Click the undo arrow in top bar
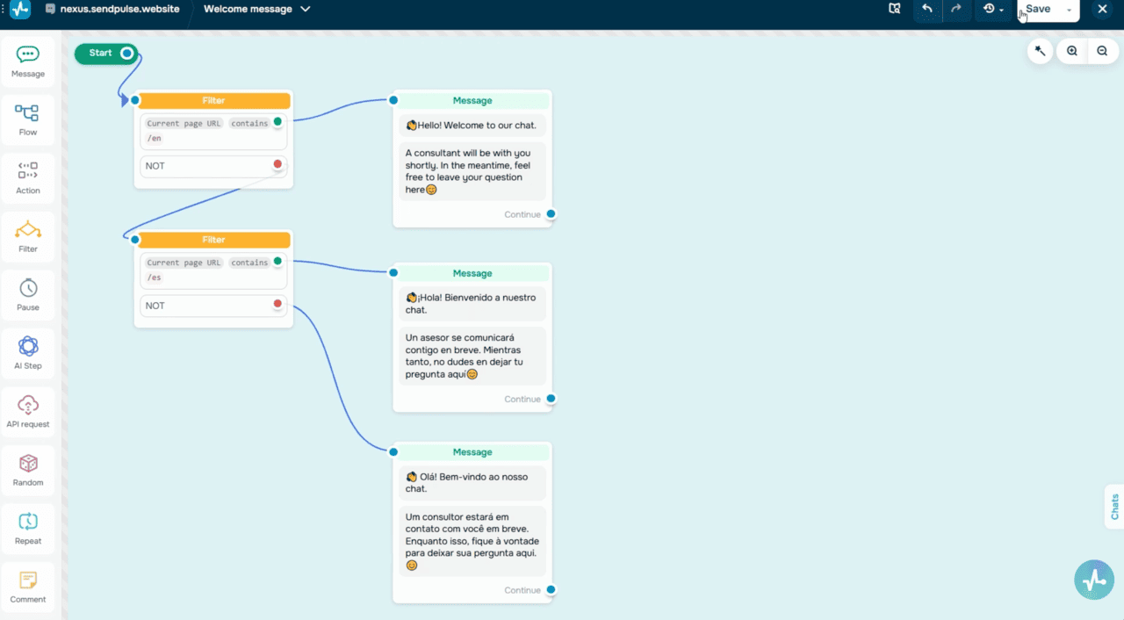This screenshot has height=620, width=1124. coord(926,9)
